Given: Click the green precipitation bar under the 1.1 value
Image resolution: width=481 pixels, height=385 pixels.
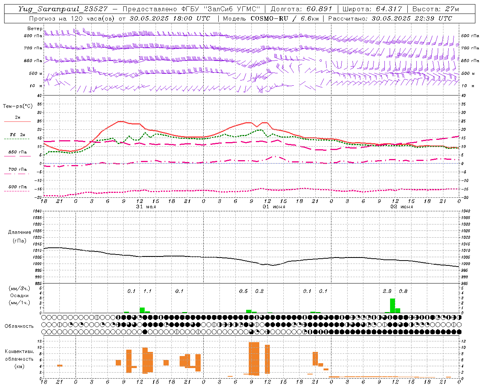Looking at the screenshot, I should tap(142, 310).
